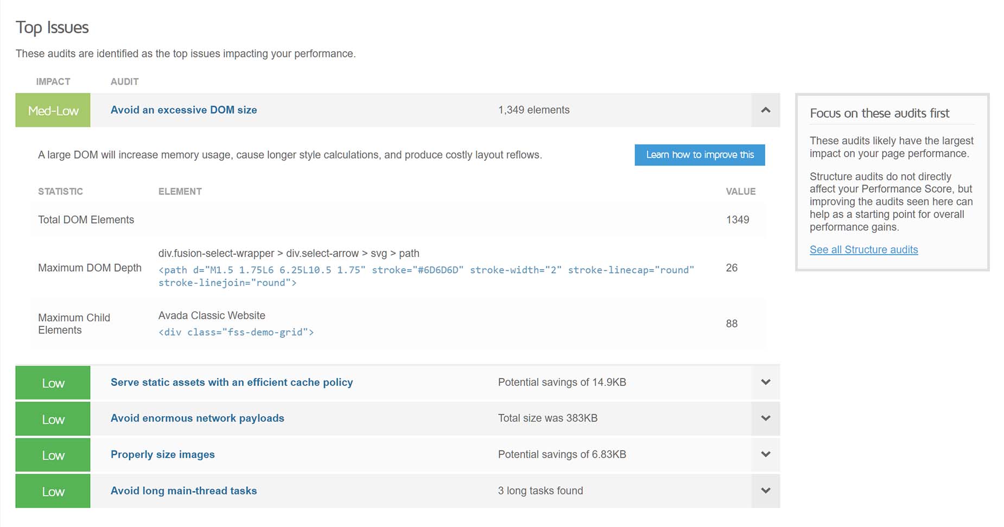Click the STATISTIC column header
Screen dimensions: 1004x527
coord(60,192)
